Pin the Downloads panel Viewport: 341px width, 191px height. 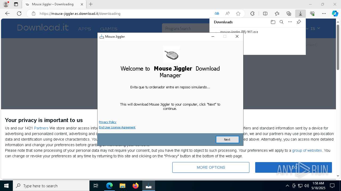299,22
